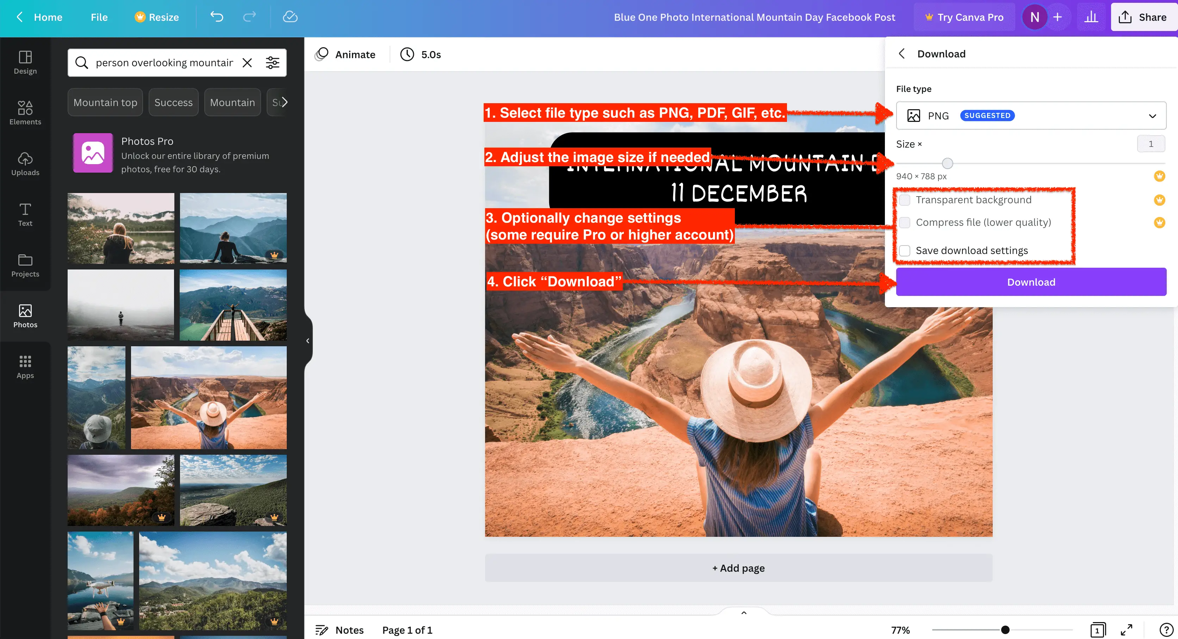This screenshot has width=1178, height=639.
Task: Clear the photo search text
Action: (x=247, y=63)
